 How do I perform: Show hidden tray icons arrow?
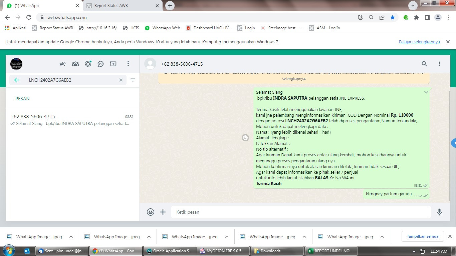pos(414,251)
